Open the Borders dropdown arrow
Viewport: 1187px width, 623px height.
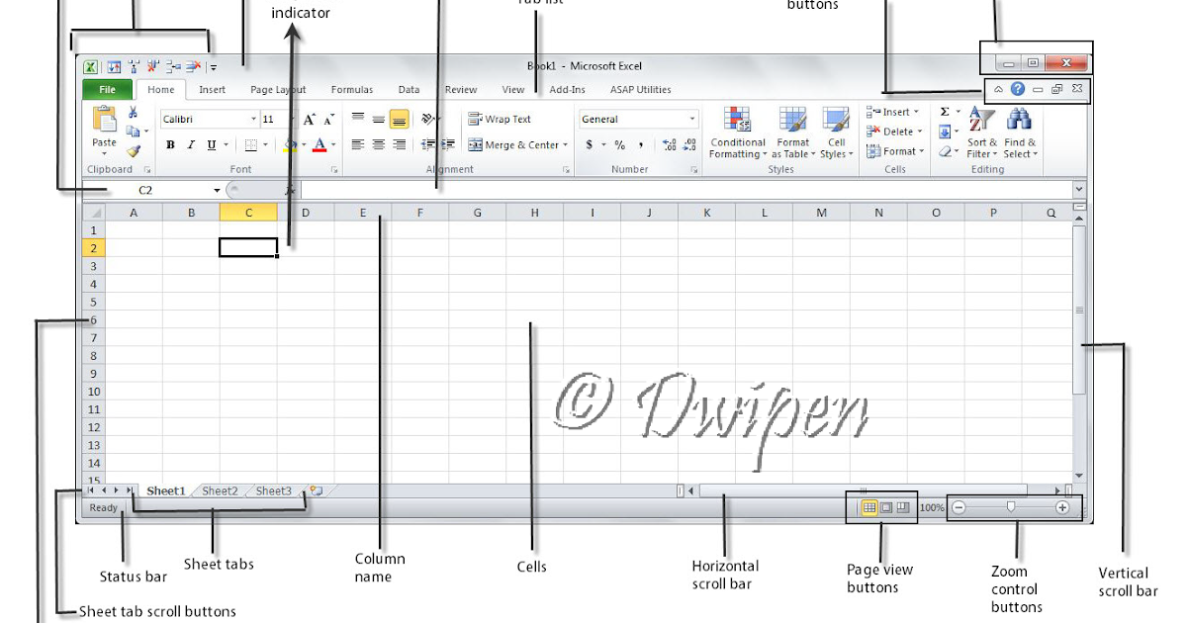coord(266,144)
